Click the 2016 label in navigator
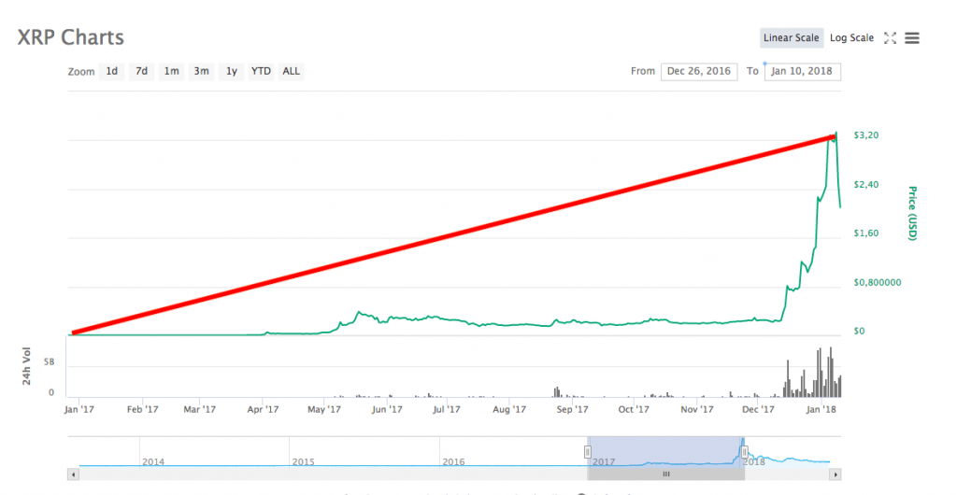The height and width of the screenshot is (495, 957). click(453, 462)
